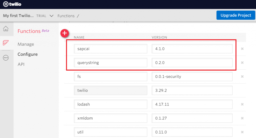Edit the 0.2.0 version field
Viewport: 256px width, 138px height.
pyautogui.click(x=192, y=63)
